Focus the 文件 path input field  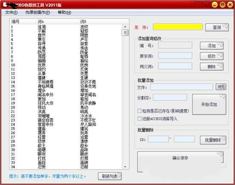pos(182,87)
